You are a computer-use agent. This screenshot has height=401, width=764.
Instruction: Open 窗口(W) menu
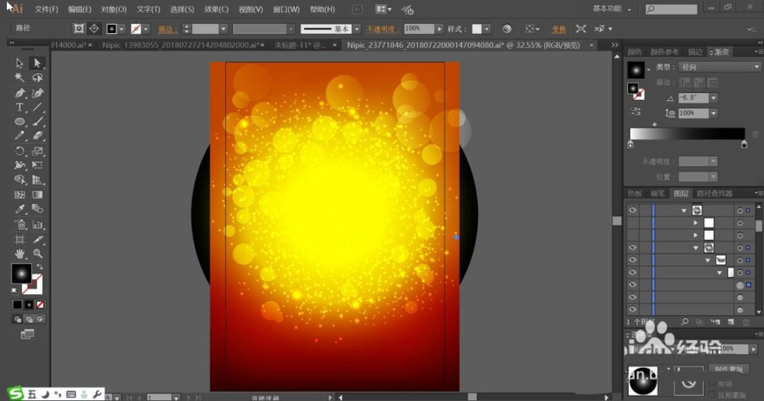[x=286, y=9]
